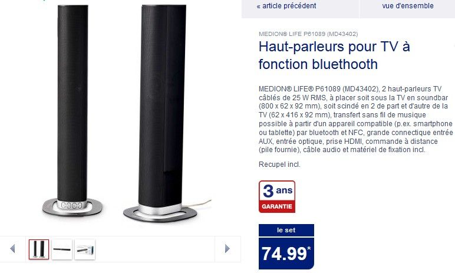Select the two upright speakers thumbnail

click(x=39, y=249)
